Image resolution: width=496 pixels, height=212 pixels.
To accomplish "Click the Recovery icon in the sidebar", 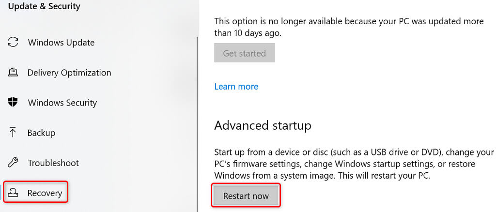I will click(x=13, y=193).
